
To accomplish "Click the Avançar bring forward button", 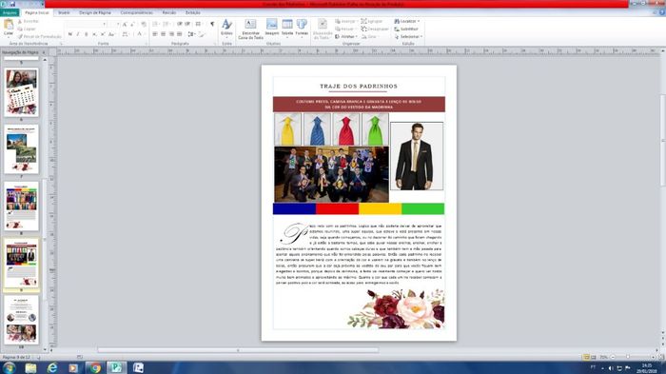I will 346,21.
